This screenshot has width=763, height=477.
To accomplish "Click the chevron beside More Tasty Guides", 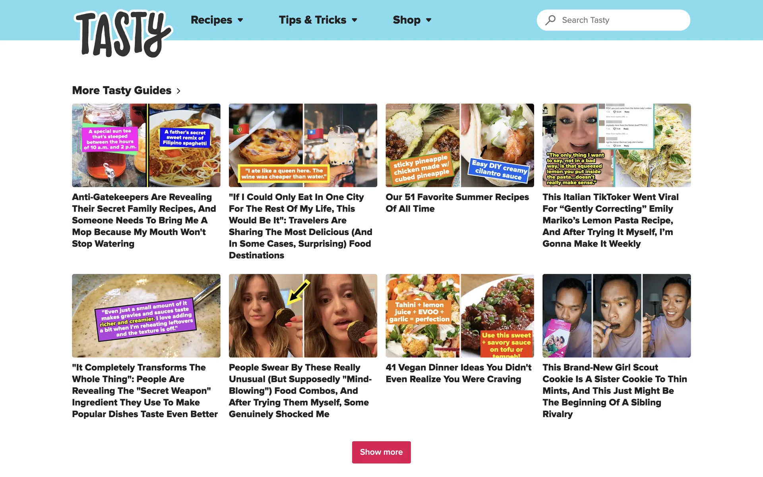I will [x=178, y=91].
